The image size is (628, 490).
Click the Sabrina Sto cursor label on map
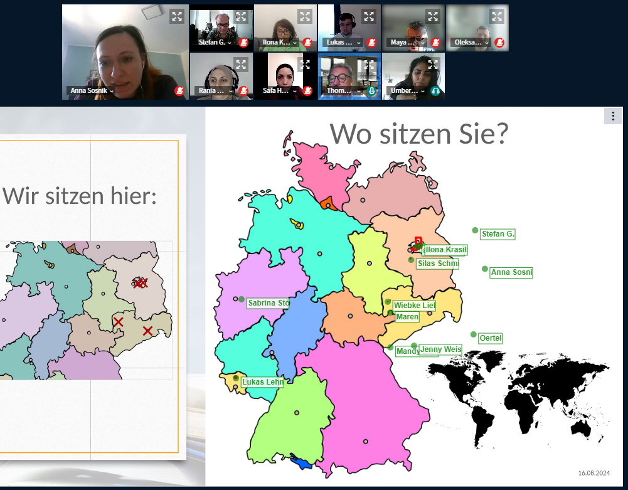268,303
